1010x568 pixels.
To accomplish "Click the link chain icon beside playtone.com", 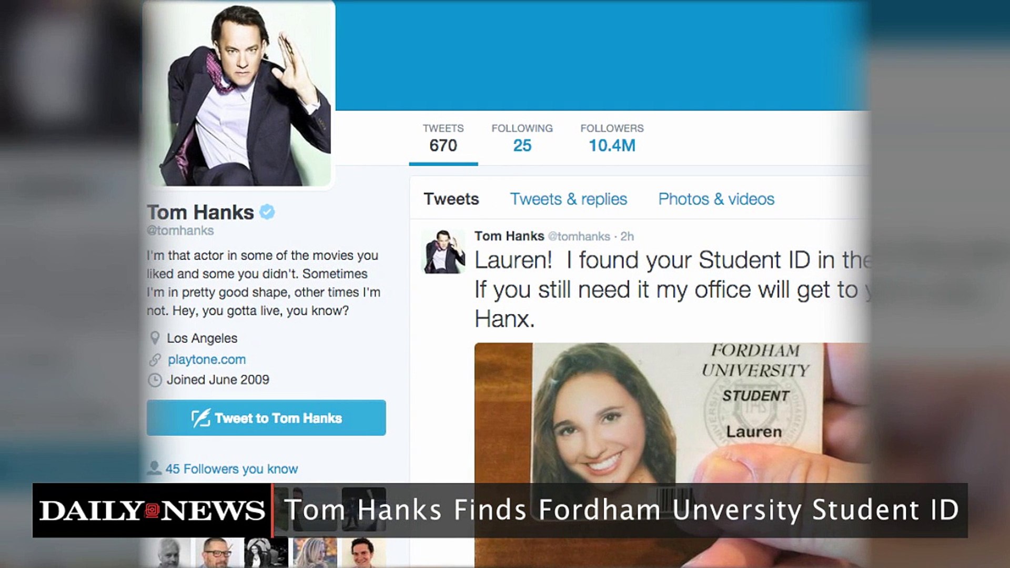I will pos(155,360).
